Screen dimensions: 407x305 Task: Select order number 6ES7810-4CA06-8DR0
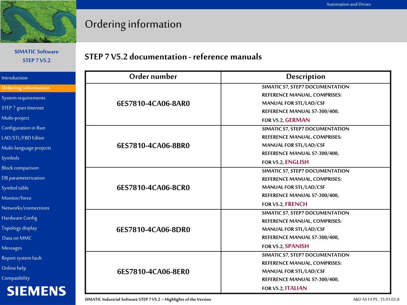(x=153, y=230)
